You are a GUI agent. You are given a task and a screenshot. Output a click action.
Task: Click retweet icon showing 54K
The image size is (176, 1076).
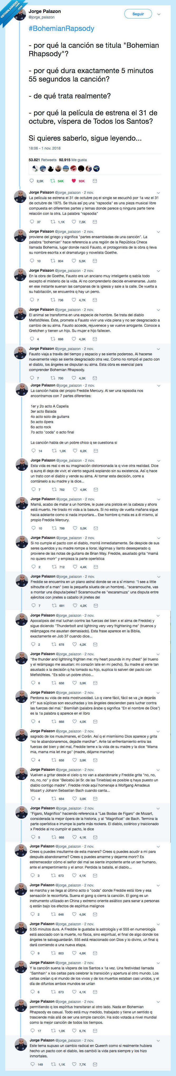tap(52, 181)
